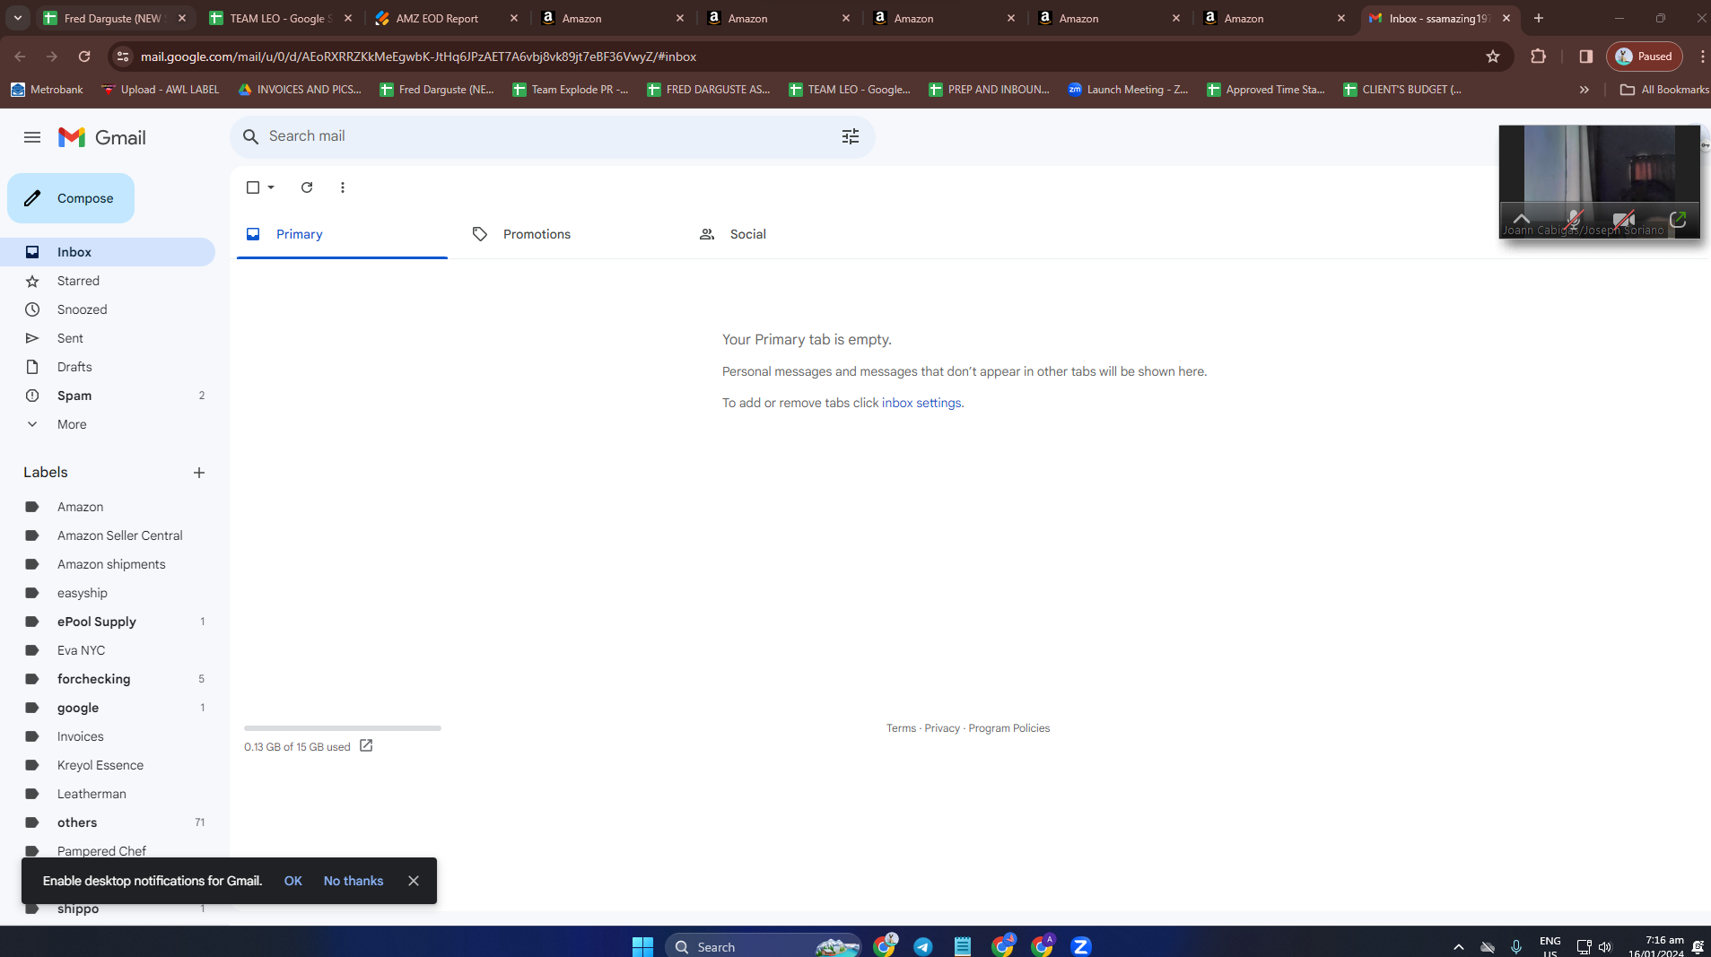The height and width of the screenshot is (957, 1711).
Task: Open the Snoozed folder
Action: [108, 309]
